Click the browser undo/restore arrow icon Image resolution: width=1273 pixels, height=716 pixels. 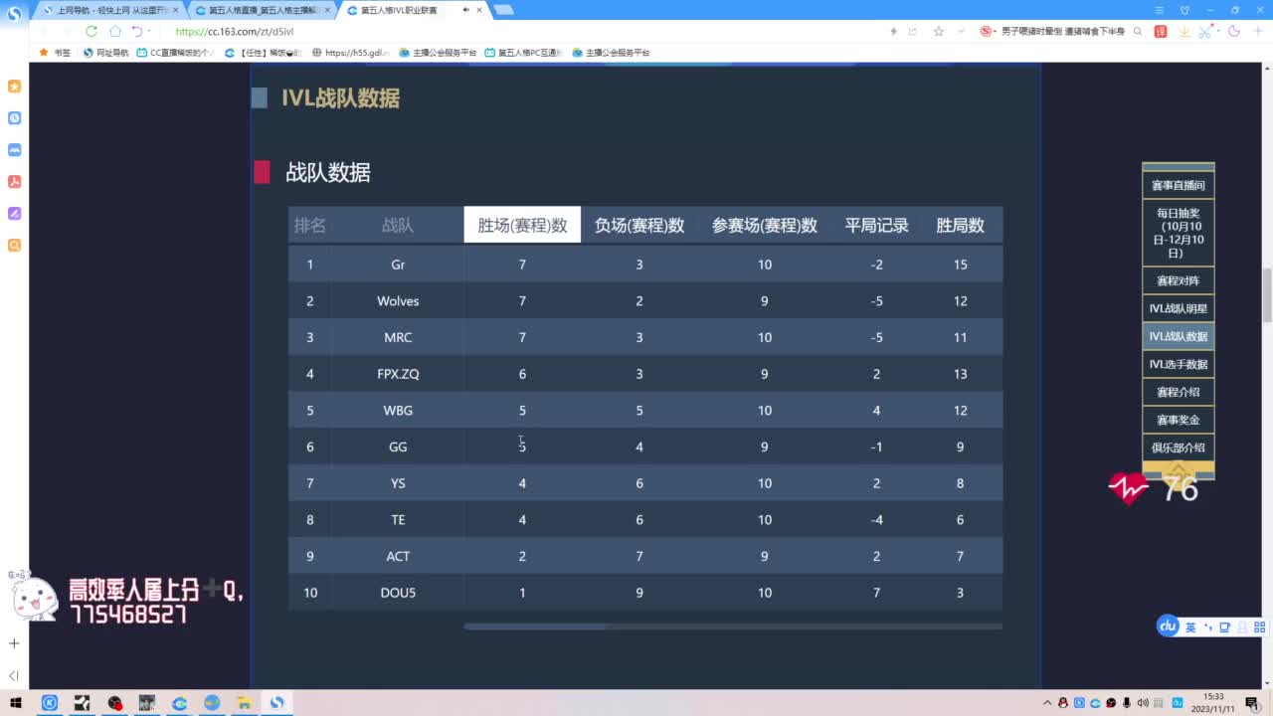tap(136, 31)
